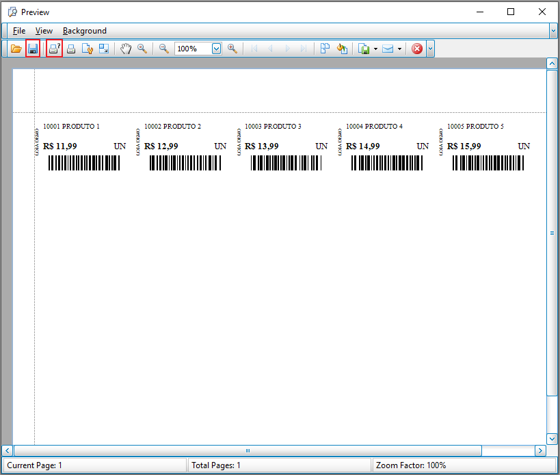This screenshot has width=560, height=475.
Task: Click the barcode under PRODUTO 5
Action: [x=488, y=163]
